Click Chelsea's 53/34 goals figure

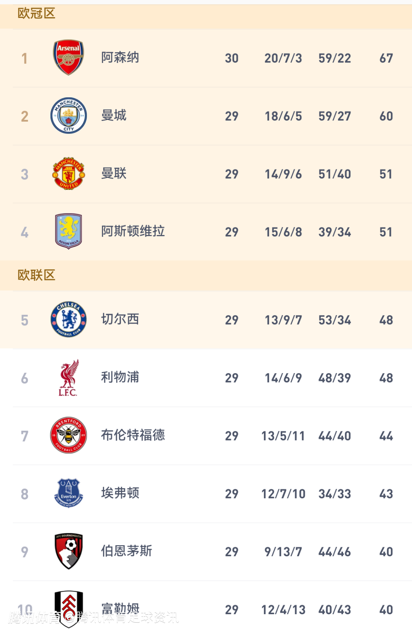click(x=335, y=320)
